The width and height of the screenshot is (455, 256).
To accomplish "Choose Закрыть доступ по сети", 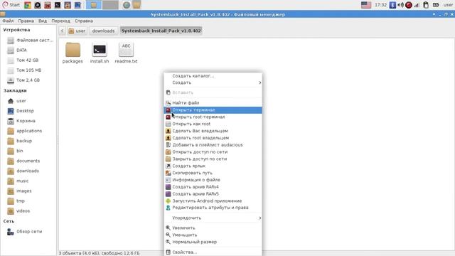I will click(x=213, y=159).
